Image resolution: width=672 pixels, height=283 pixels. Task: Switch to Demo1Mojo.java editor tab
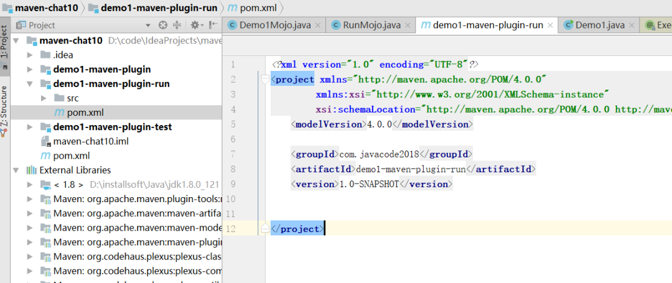tap(276, 26)
